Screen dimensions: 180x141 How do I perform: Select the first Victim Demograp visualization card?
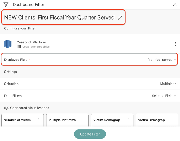point(108,120)
